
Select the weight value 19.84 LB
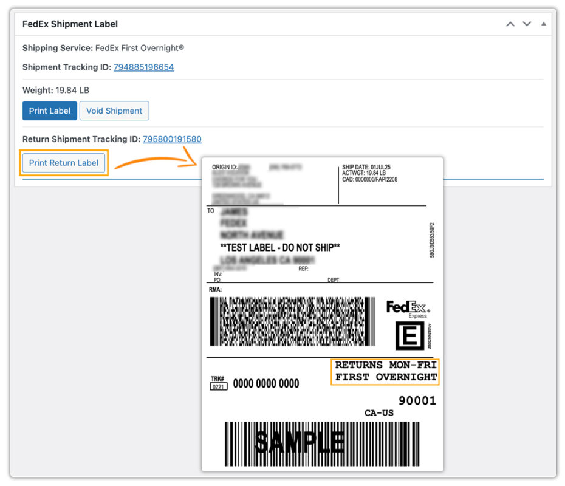coord(72,90)
